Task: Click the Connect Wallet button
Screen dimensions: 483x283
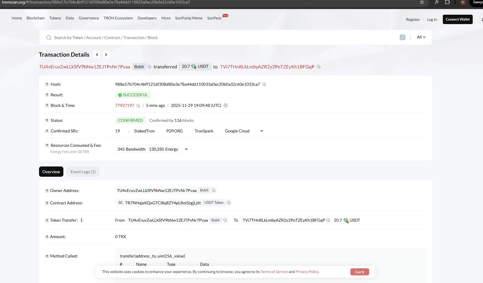Action: (x=457, y=19)
